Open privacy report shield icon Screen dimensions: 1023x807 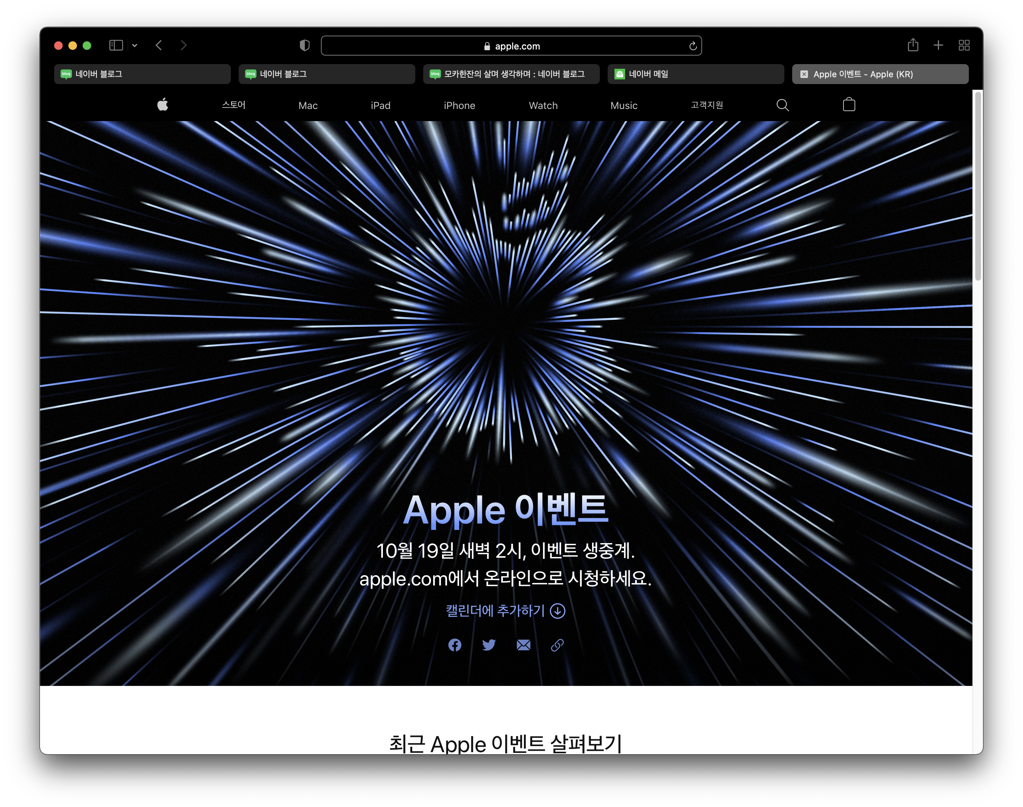tap(305, 45)
